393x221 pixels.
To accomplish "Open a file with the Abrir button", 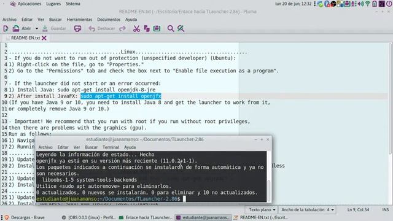I will (22, 29).
